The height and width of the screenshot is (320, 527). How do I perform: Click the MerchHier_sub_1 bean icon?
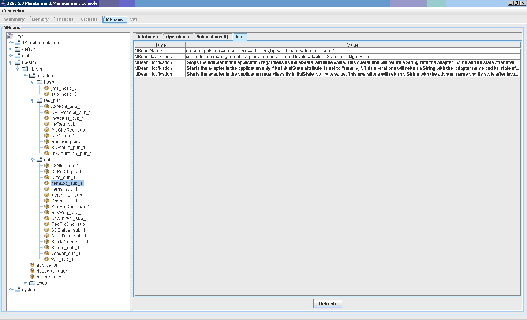click(47, 195)
